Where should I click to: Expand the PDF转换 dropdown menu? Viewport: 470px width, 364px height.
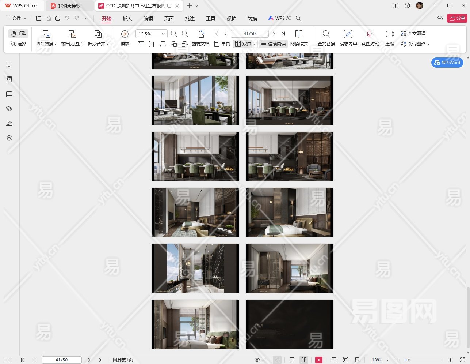47,44
